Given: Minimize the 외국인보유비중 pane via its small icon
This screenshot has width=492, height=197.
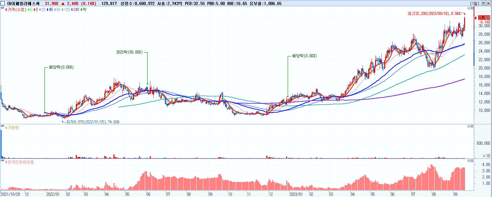Looking at the screenshot, I should [x=469, y=161].
